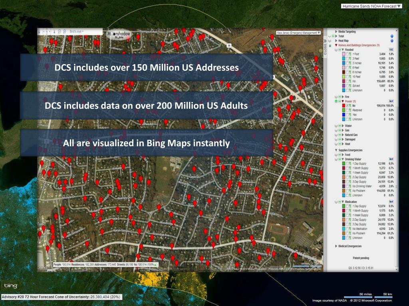409x306 pixels.
Task: Click the 1 Foot flooded color swatch
Action: tap(344, 54)
